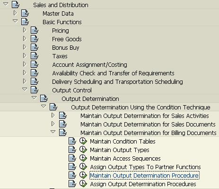Expand Maintain Output Determination for Sales Documents
The image size is (219, 189).
point(53,124)
